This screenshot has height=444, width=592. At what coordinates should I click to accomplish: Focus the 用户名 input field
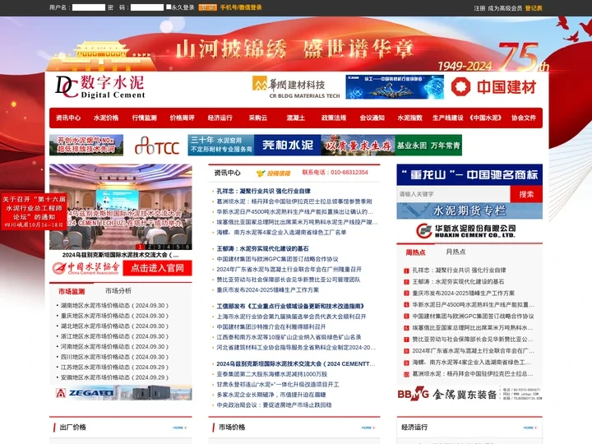pos(89,7)
